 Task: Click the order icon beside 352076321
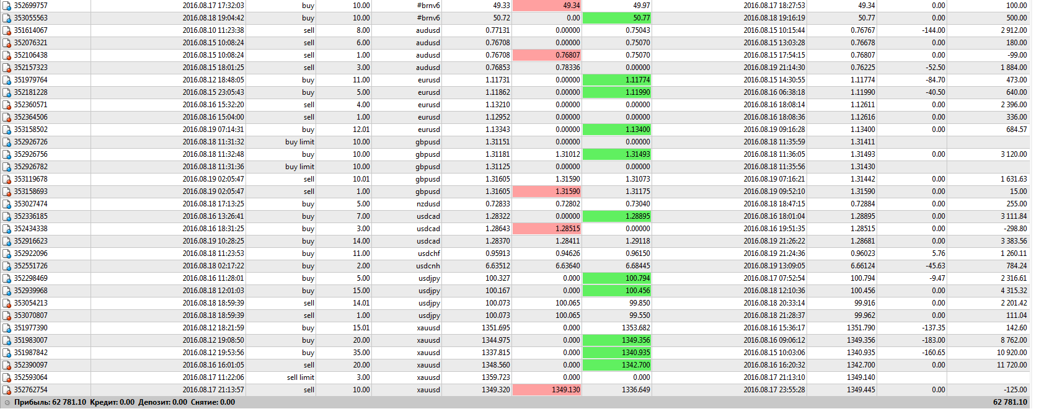[7, 43]
